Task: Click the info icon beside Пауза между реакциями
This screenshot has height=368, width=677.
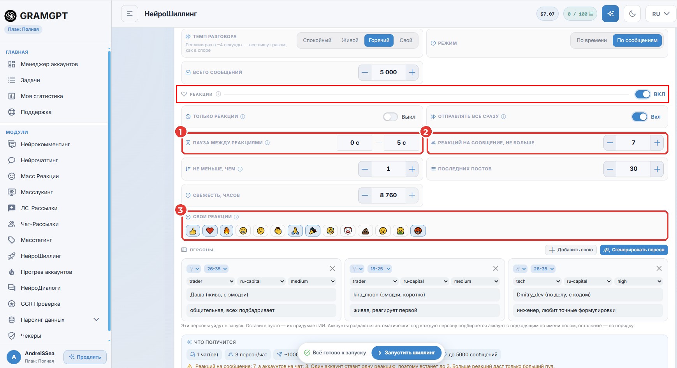Action: (x=267, y=143)
